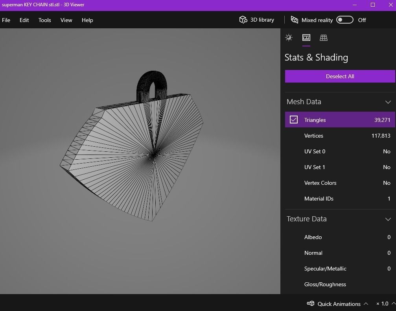The height and width of the screenshot is (311, 396).
Task: Click the Texture Data heading
Action: pos(307,219)
